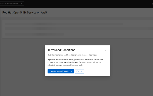The width and height of the screenshot is (153, 96).
Task: Click the bold warning about not accepting terms
Action: [x=75, y=61]
